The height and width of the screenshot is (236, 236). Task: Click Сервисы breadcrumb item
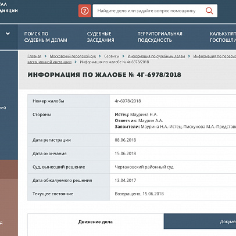[112, 56]
